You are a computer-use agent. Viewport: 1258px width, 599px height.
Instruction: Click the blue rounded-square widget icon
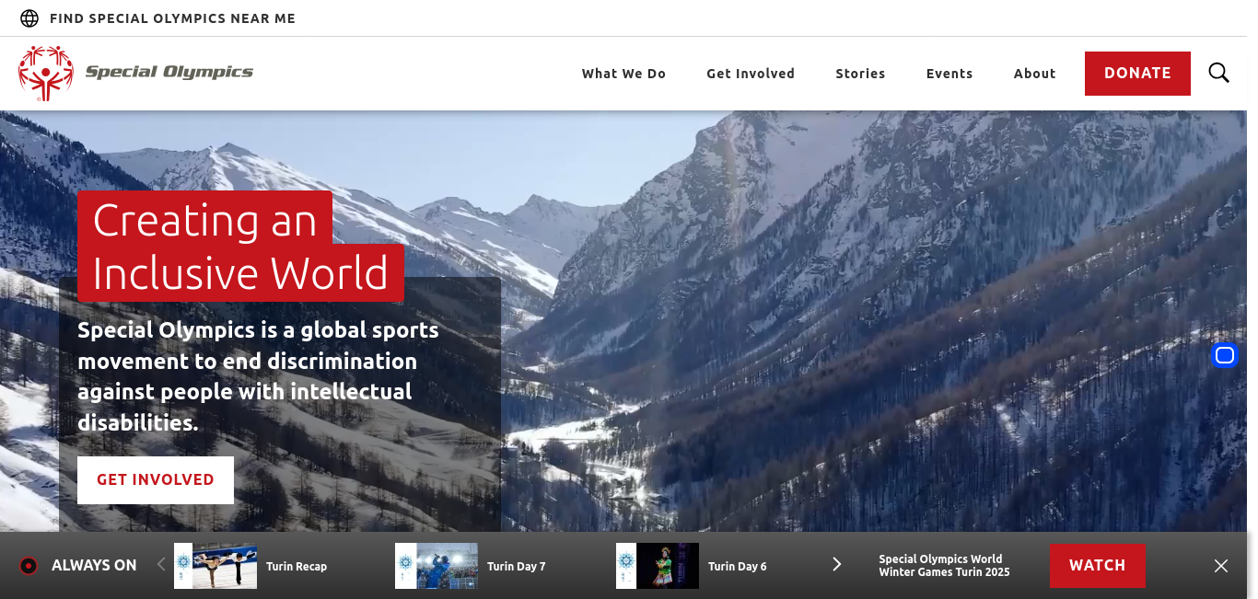pos(1225,355)
